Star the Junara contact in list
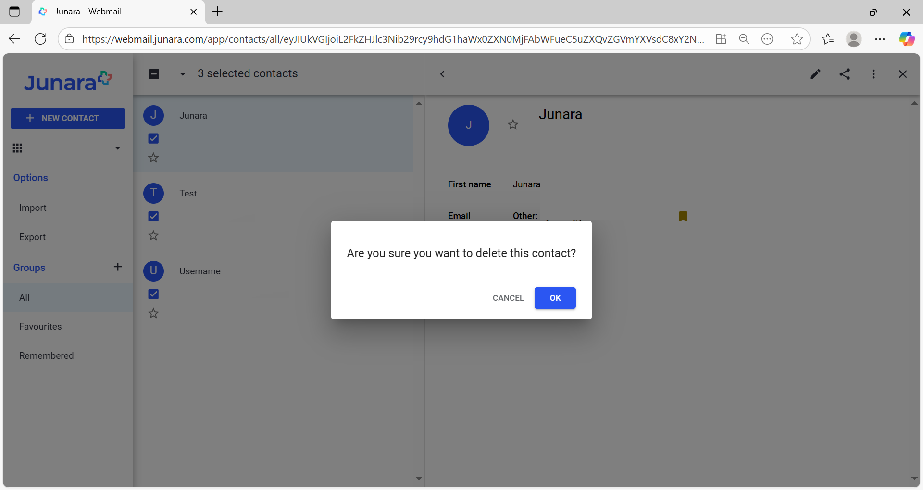Screen dimensions: 923x490 tap(153, 158)
